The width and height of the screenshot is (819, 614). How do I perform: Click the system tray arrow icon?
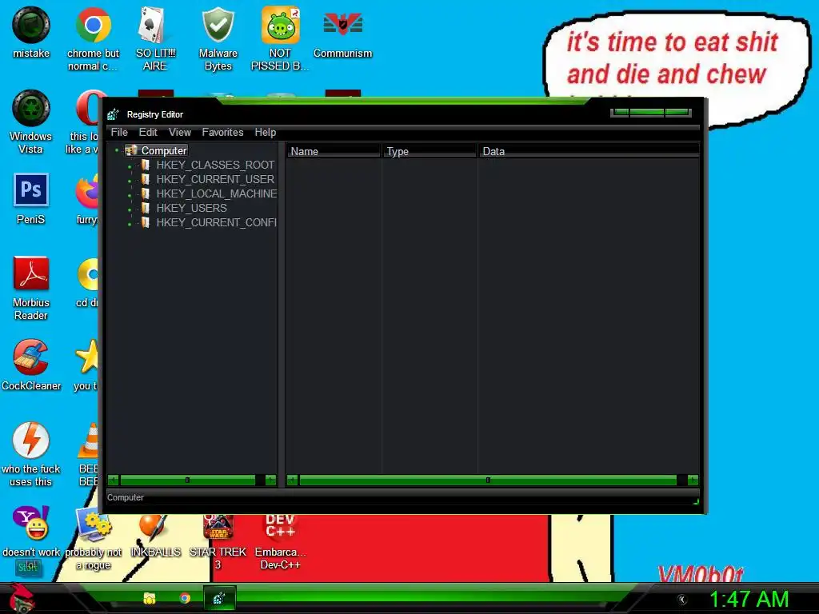coord(681,600)
